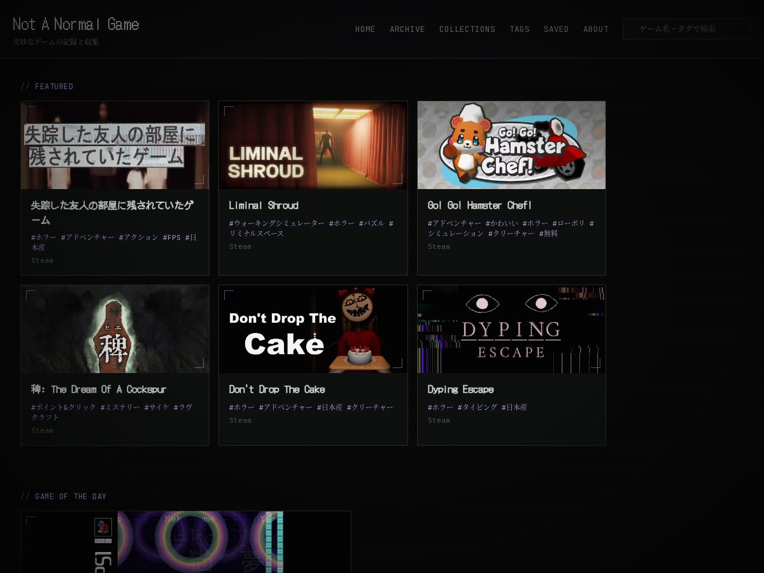764x573 pixels.
Task: Select #アドベンチャー tag on Don't Drop The Cake
Action: pyautogui.click(x=286, y=407)
